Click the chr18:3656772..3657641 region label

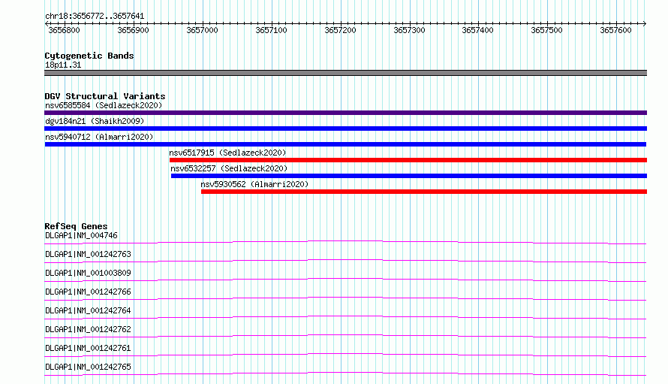click(95, 17)
